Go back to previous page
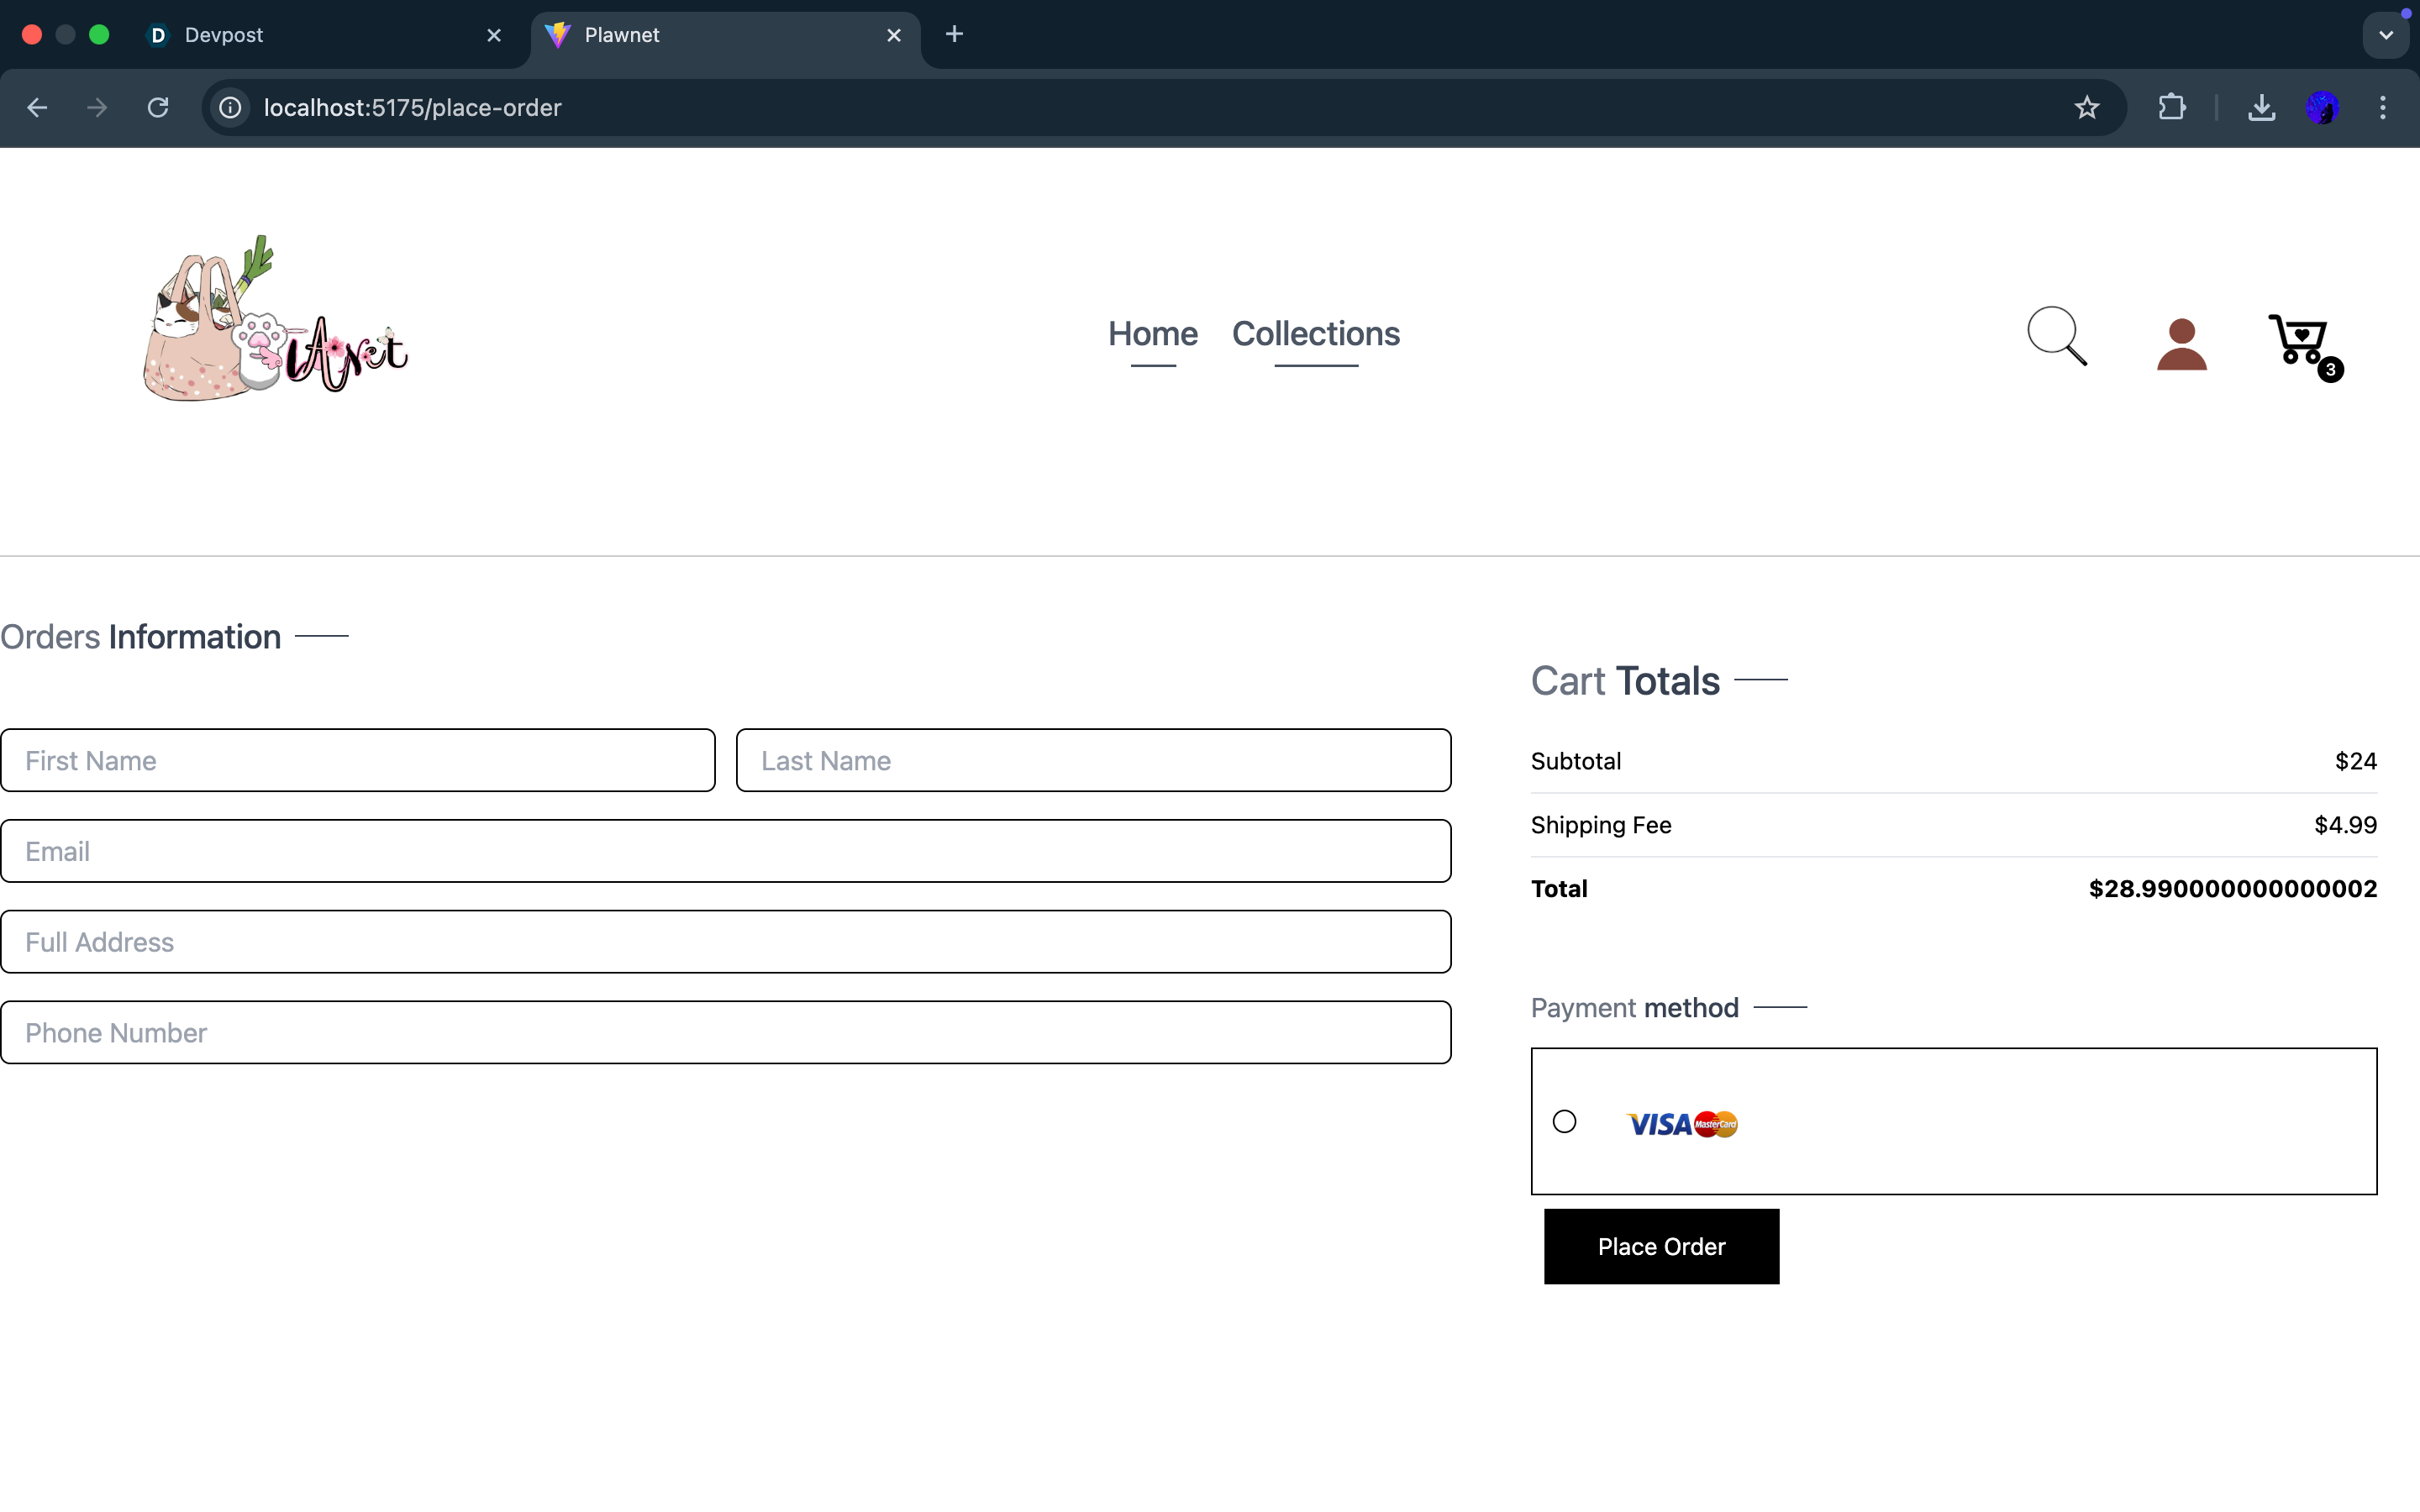2420x1512 pixels. [37, 108]
